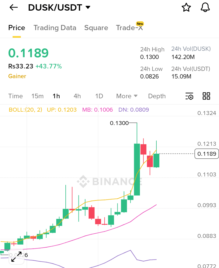
Task: Open the Depth chart view
Action: coord(157,96)
